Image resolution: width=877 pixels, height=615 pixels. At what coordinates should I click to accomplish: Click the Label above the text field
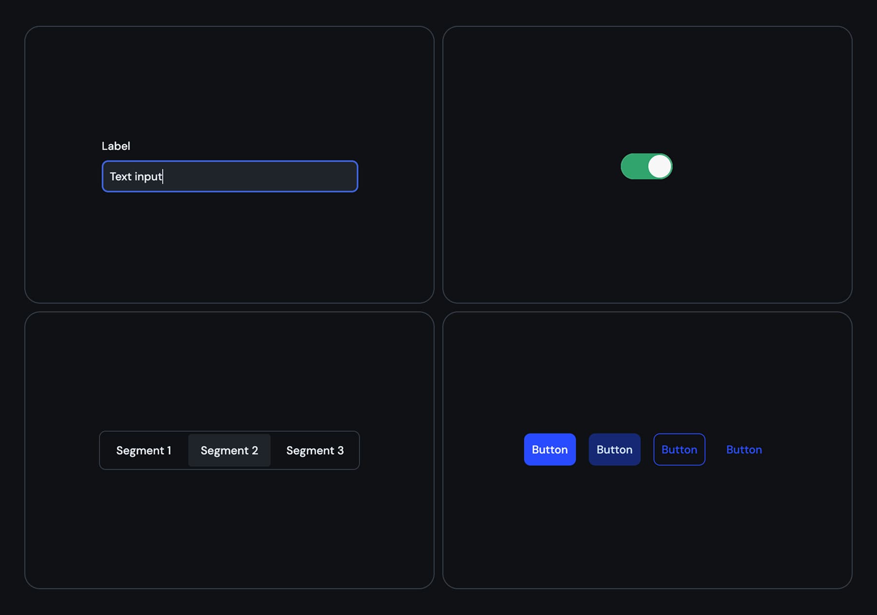[x=115, y=145]
